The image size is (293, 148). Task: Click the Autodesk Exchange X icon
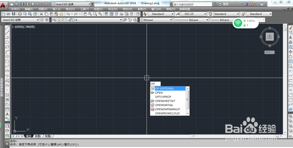pyautogui.click(x=247, y=4)
